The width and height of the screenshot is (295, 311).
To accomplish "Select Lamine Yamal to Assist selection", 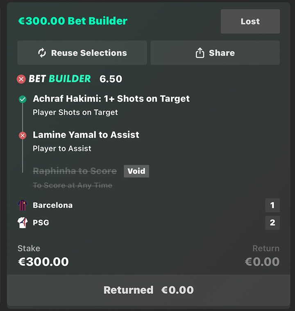I will pos(86,135).
